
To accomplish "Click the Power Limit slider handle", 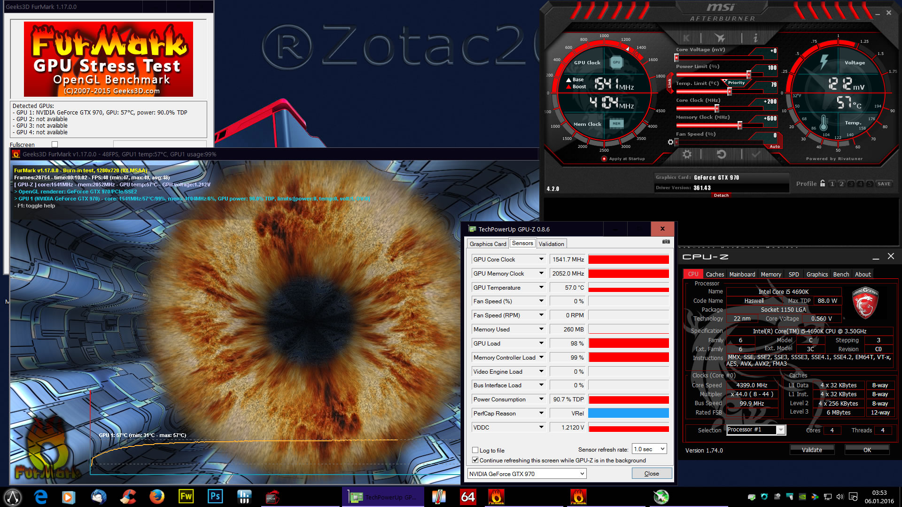I will click(x=749, y=75).
